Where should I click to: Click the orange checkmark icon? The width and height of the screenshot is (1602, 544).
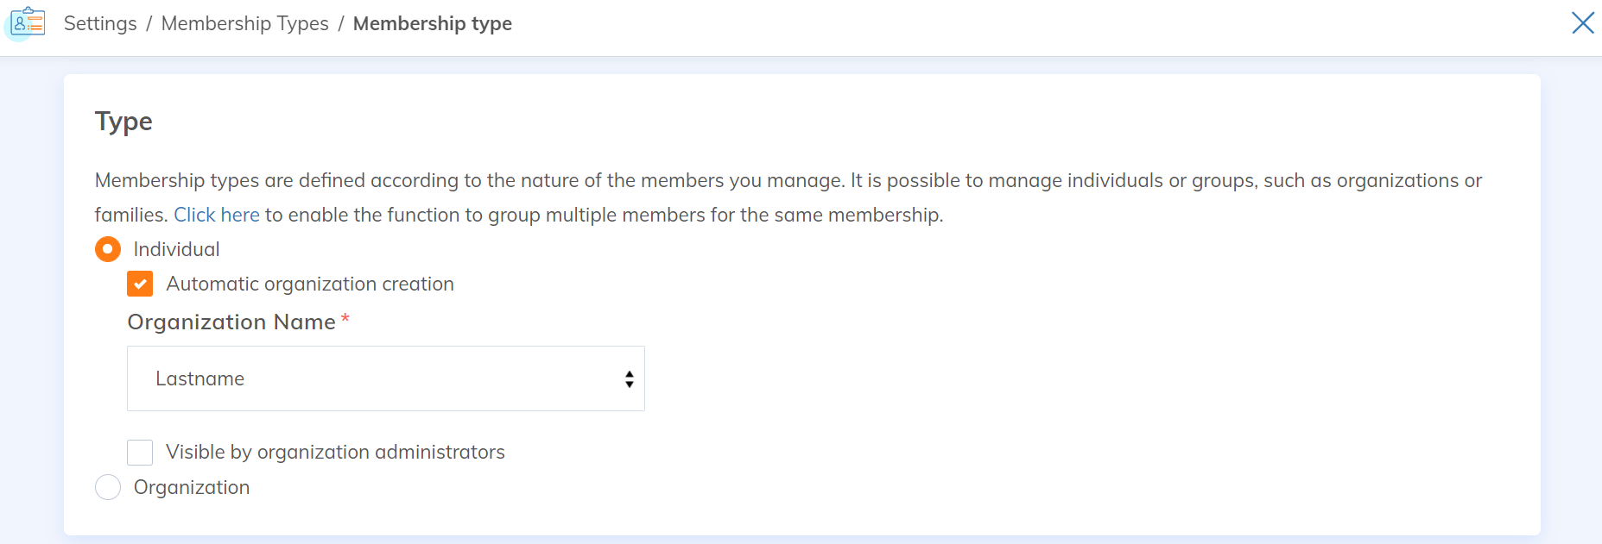point(140,284)
